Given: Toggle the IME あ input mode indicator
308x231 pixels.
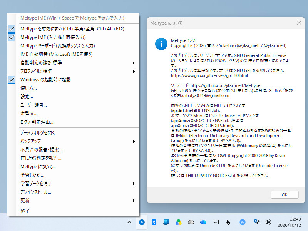Looking at the screenshot, I should coord(228,223).
